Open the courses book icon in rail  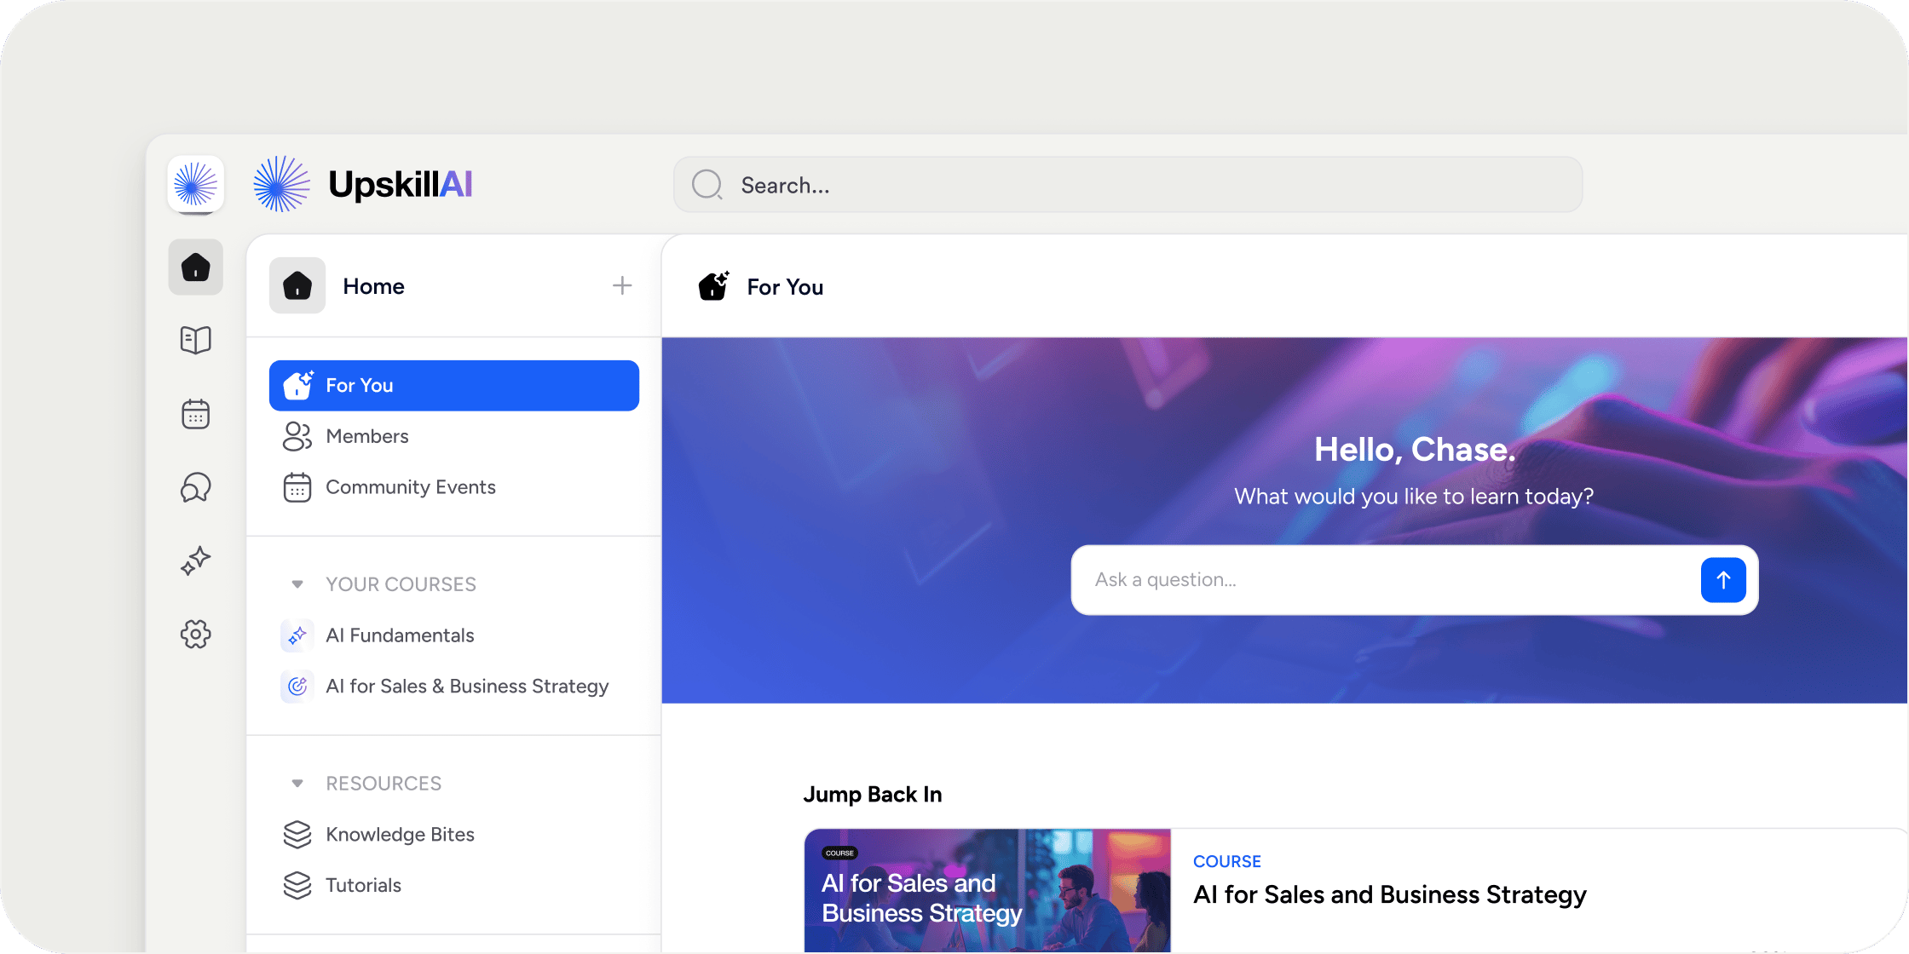[196, 340]
